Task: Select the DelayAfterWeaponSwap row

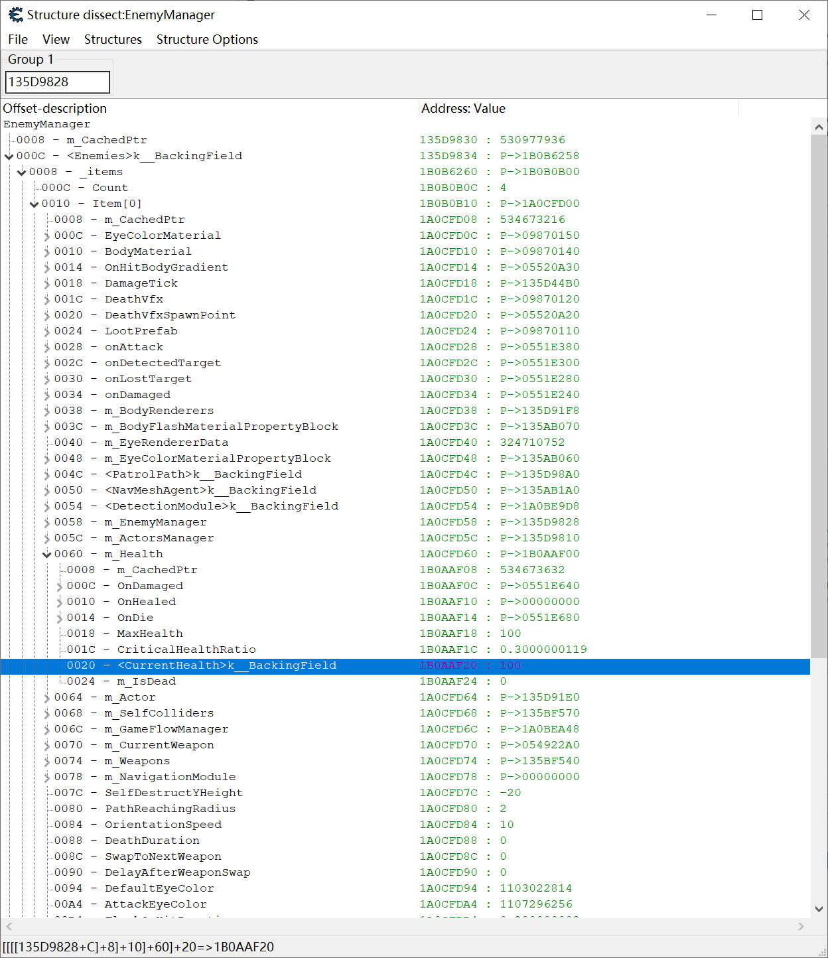Action: coord(405,872)
